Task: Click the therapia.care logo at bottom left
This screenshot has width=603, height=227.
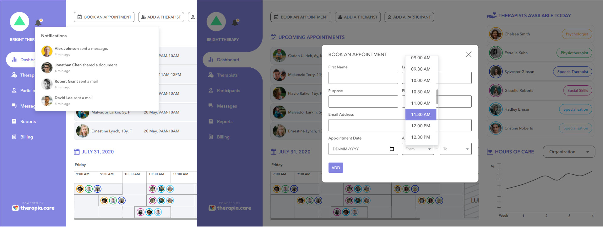Action: 33,208
